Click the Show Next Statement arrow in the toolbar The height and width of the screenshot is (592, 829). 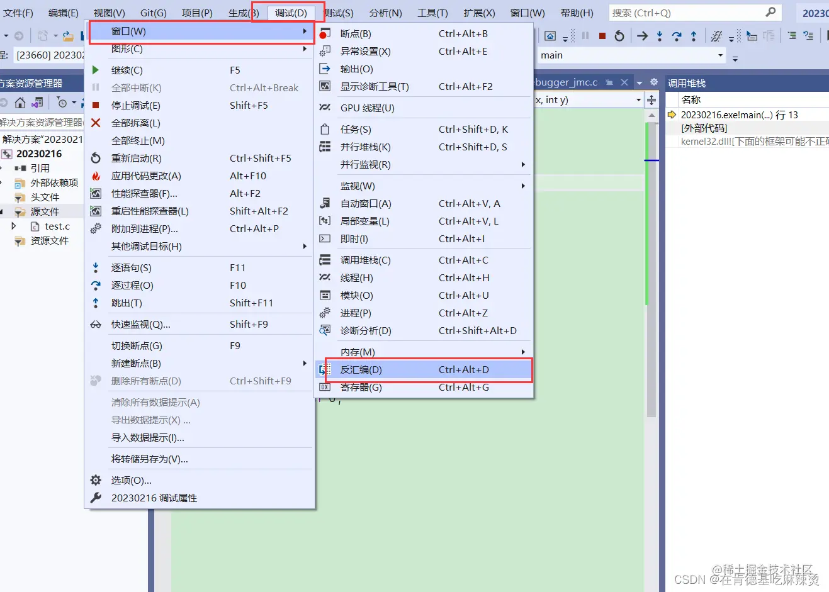[642, 36]
